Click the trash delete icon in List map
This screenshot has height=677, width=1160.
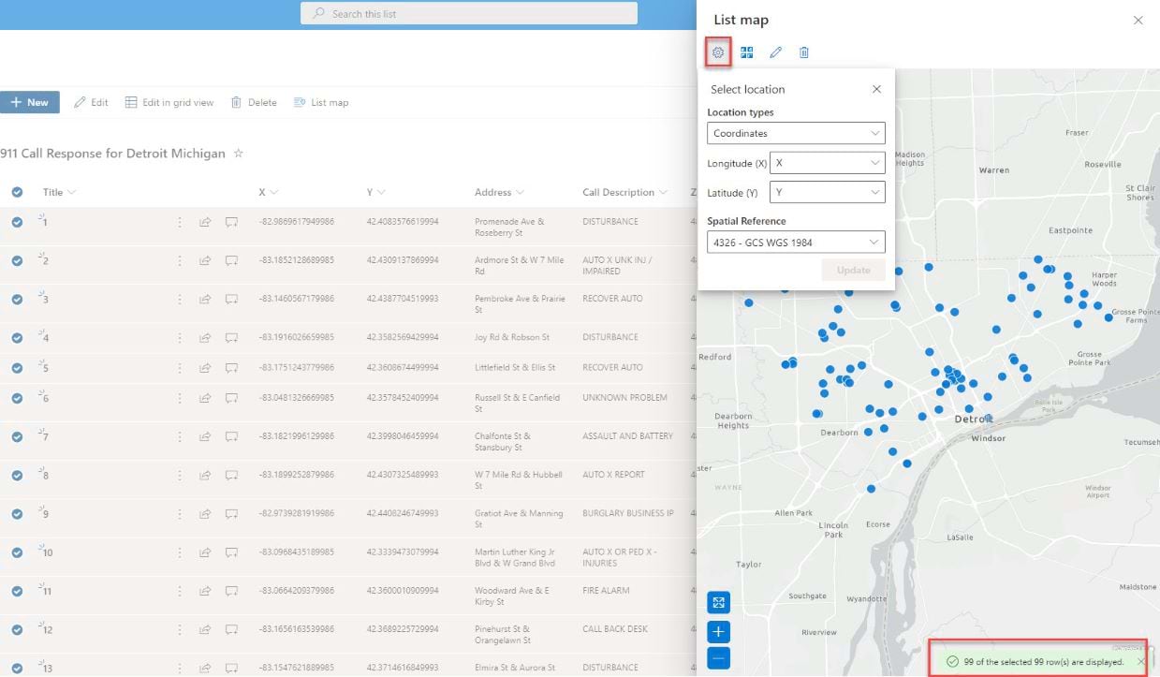click(x=804, y=52)
